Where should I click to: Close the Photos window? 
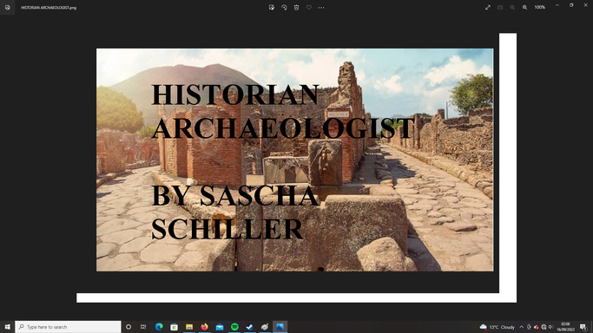pyautogui.click(x=585, y=5)
